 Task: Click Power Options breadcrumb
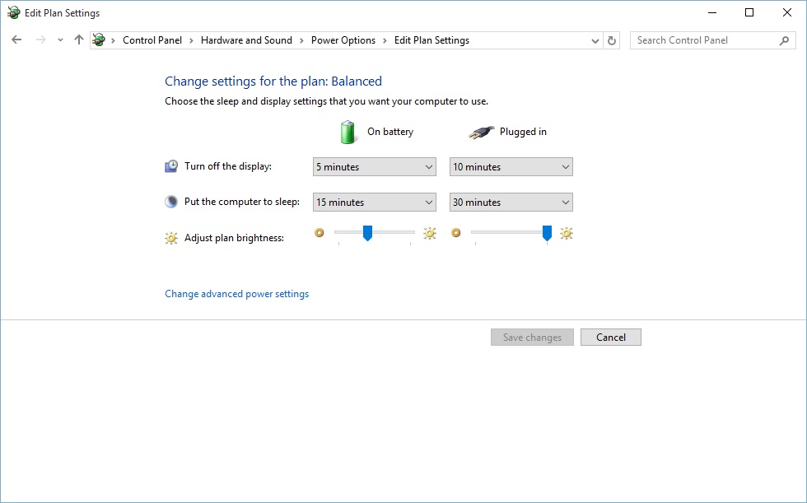click(x=343, y=40)
